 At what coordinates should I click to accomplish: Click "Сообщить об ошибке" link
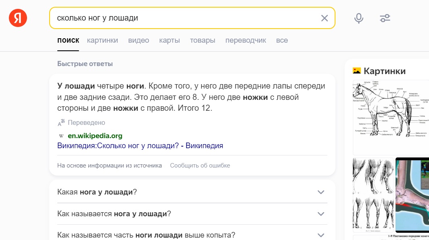click(200, 166)
